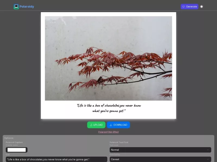Click the UPLOAD button
The image size is (217, 162).
click(96, 125)
